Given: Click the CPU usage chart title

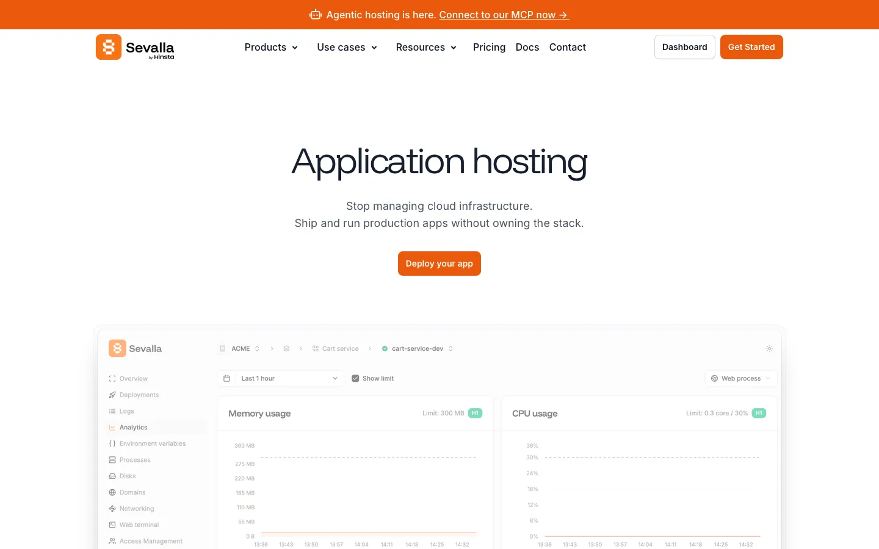Looking at the screenshot, I should [535, 414].
